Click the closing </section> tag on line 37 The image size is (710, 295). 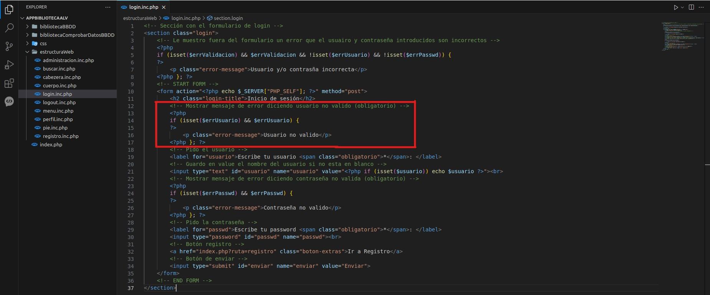coord(160,288)
